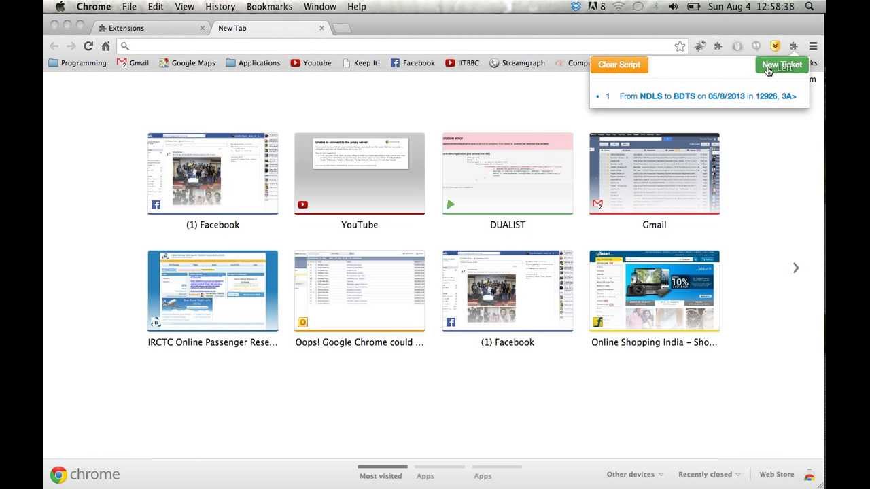Open the date and time menu
Image resolution: width=870 pixels, height=489 pixels.
click(751, 7)
